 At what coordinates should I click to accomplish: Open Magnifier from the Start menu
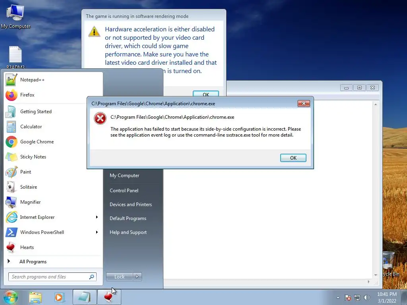pyautogui.click(x=53, y=202)
